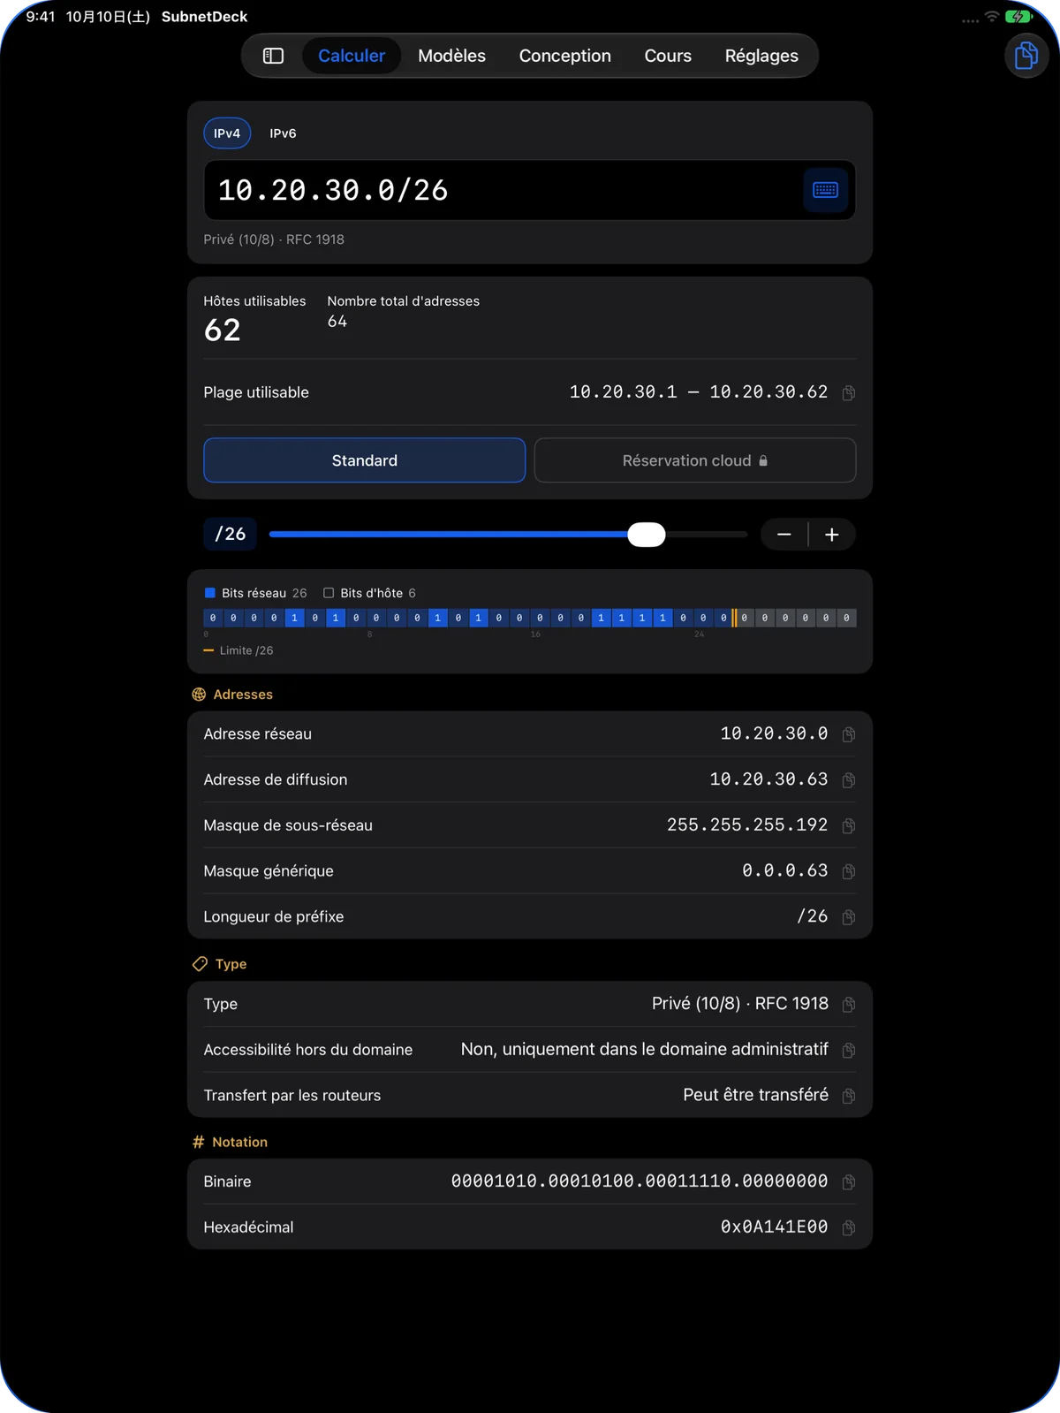Image resolution: width=1060 pixels, height=1413 pixels.
Task: Decrease prefix length with minus button
Action: pos(784,535)
